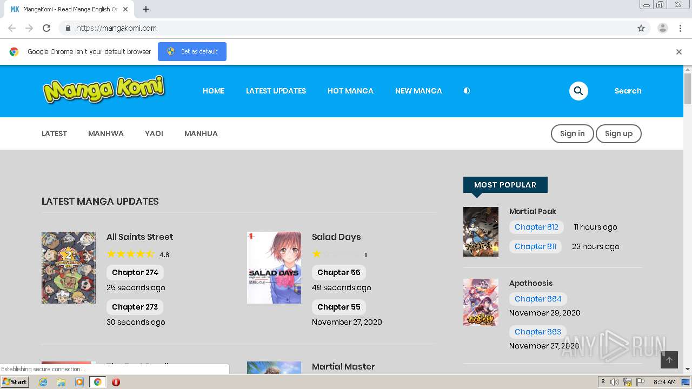Select MANHWA category tab
This screenshot has width=692, height=389.
click(106, 133)
